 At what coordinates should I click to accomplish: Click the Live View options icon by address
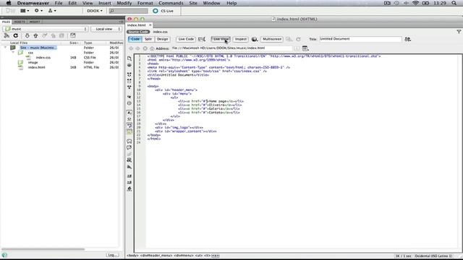(305, 48)
